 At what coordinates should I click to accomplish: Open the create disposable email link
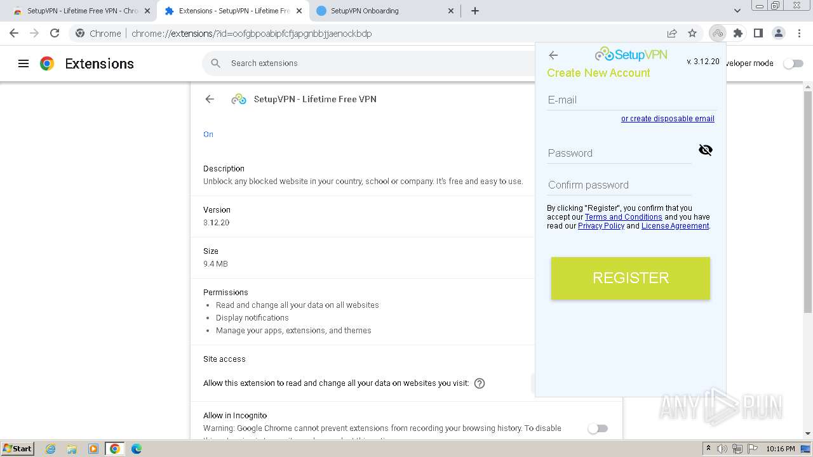pos(668,119)
